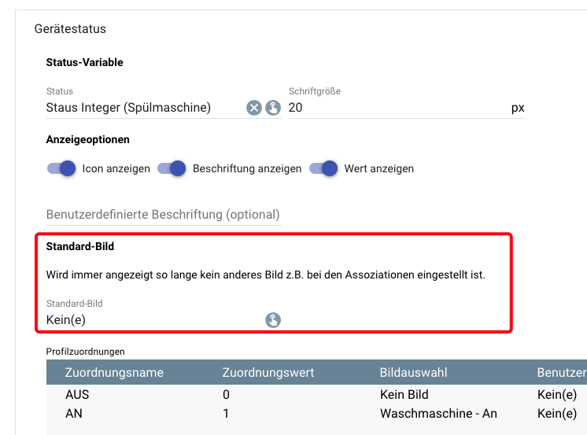Click the Kein(e) cell in the AN row

pyautogui.click(x=556, y=413)
